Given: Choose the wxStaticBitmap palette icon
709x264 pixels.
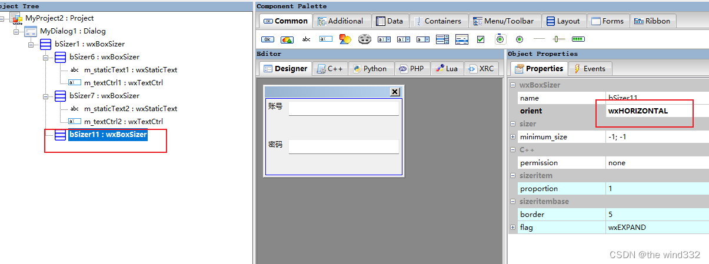Looking at the screenshot, I should 345,39.
